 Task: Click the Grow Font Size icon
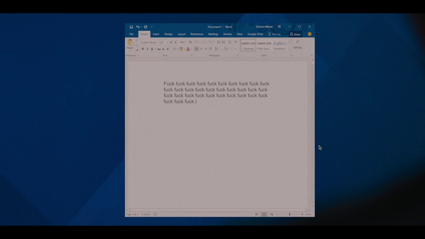[171, 42]
